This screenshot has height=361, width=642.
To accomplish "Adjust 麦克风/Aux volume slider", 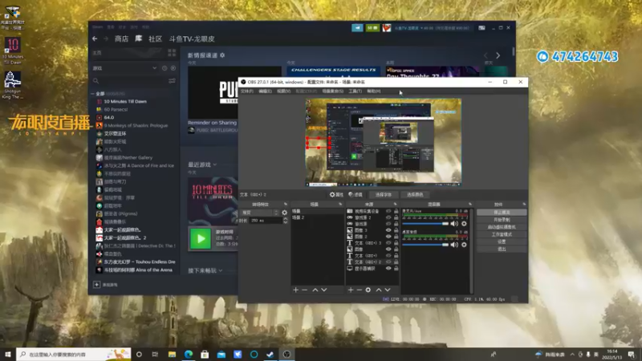I will 425,224.
